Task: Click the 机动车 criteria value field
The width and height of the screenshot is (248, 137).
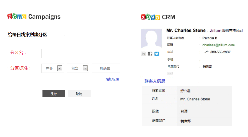Action: pos(106,68)
